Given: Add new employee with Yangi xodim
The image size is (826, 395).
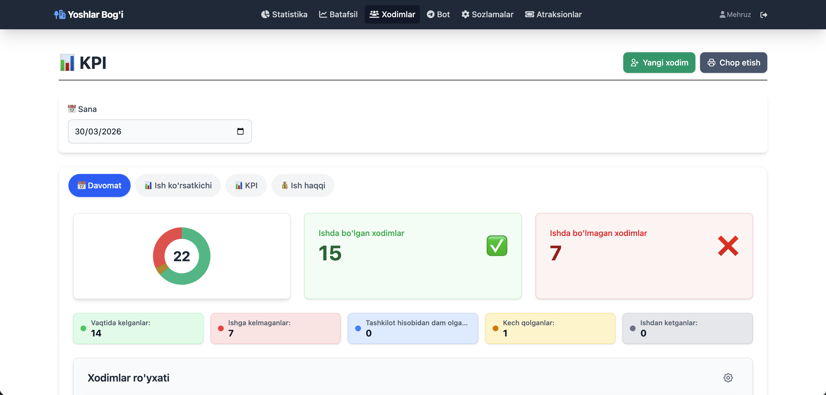Looking at the screenshot, I should pos(659,62).
